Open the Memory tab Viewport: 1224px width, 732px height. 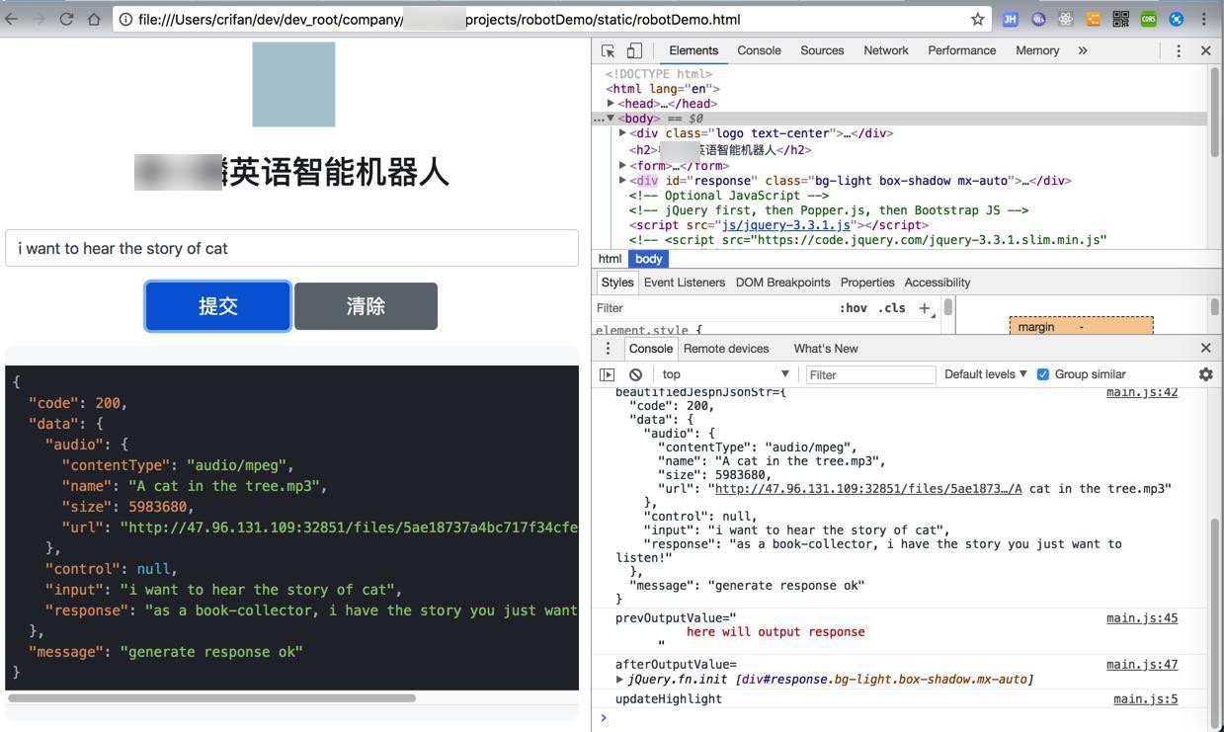[1037, 50]
